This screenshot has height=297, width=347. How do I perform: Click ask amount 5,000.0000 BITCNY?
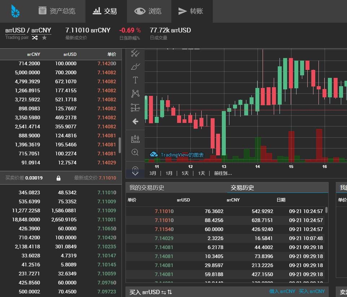pos(27,72)
